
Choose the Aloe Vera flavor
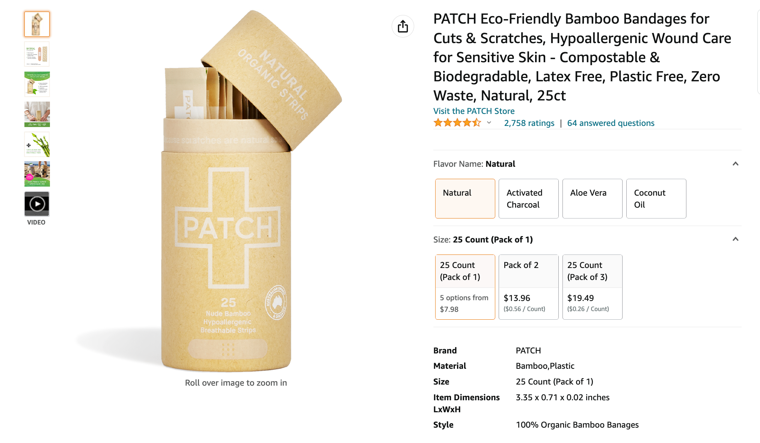point(592,199)
